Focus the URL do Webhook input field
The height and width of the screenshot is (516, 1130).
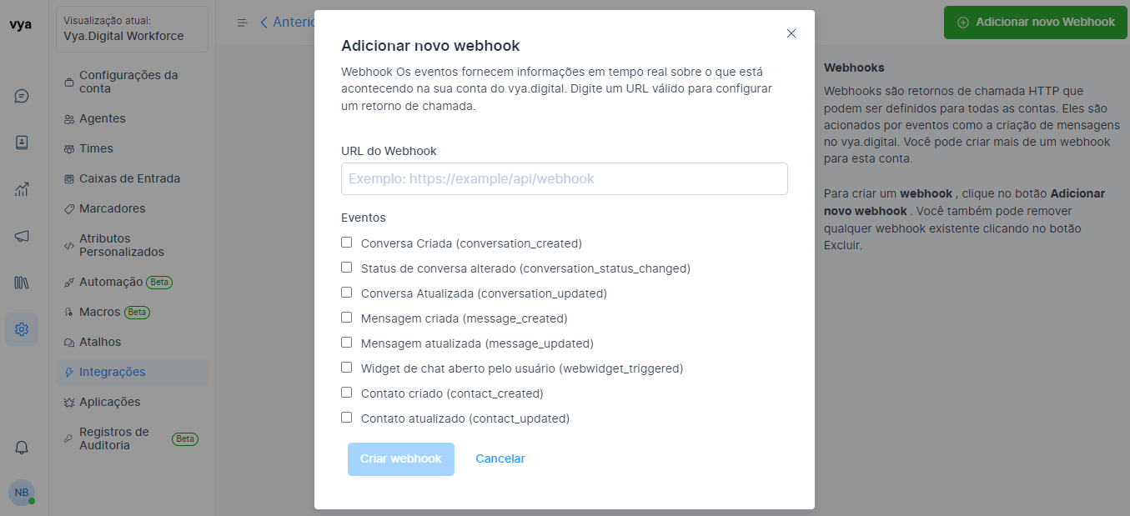point(564,178)
